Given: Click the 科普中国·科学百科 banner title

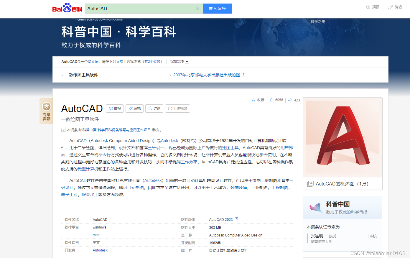Looking at the screenshot, I should (118, 32).
